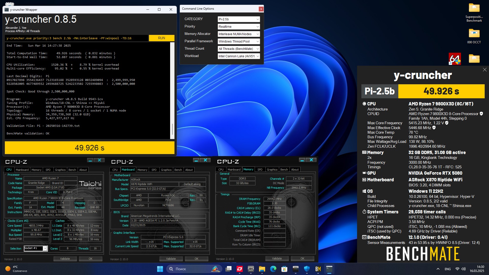Screen dimensions: 489x275
Task: Open the ASRock motherboard utility taskbar icon
Action: pos(251,269)
